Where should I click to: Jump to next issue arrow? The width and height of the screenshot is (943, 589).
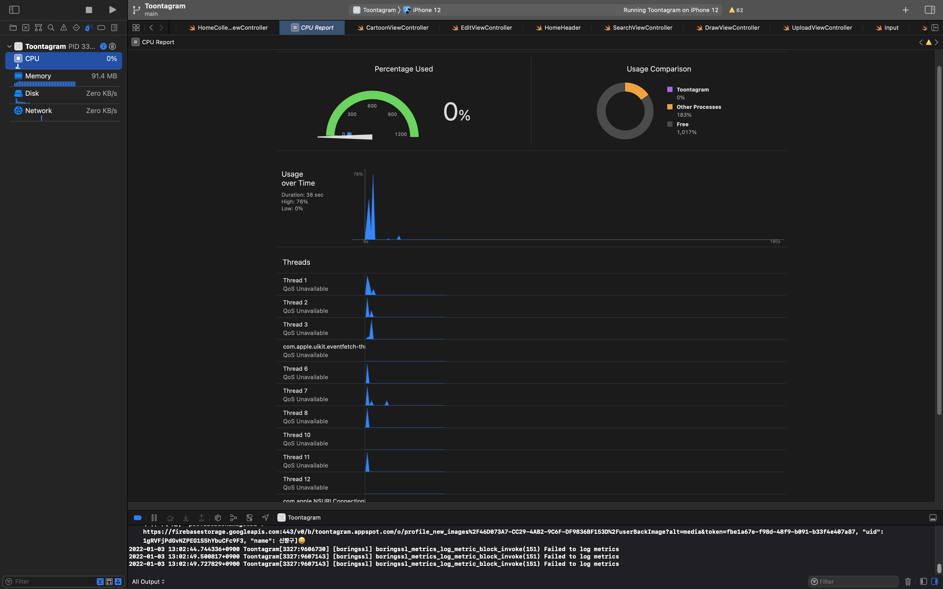936,42
